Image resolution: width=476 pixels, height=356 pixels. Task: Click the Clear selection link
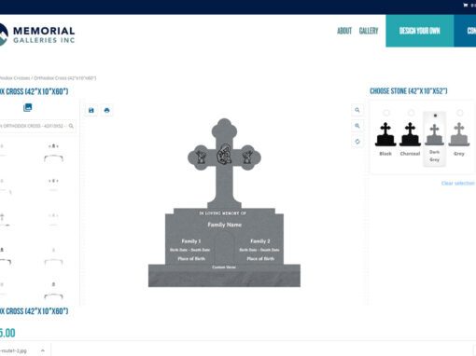(x=458, y=184)
